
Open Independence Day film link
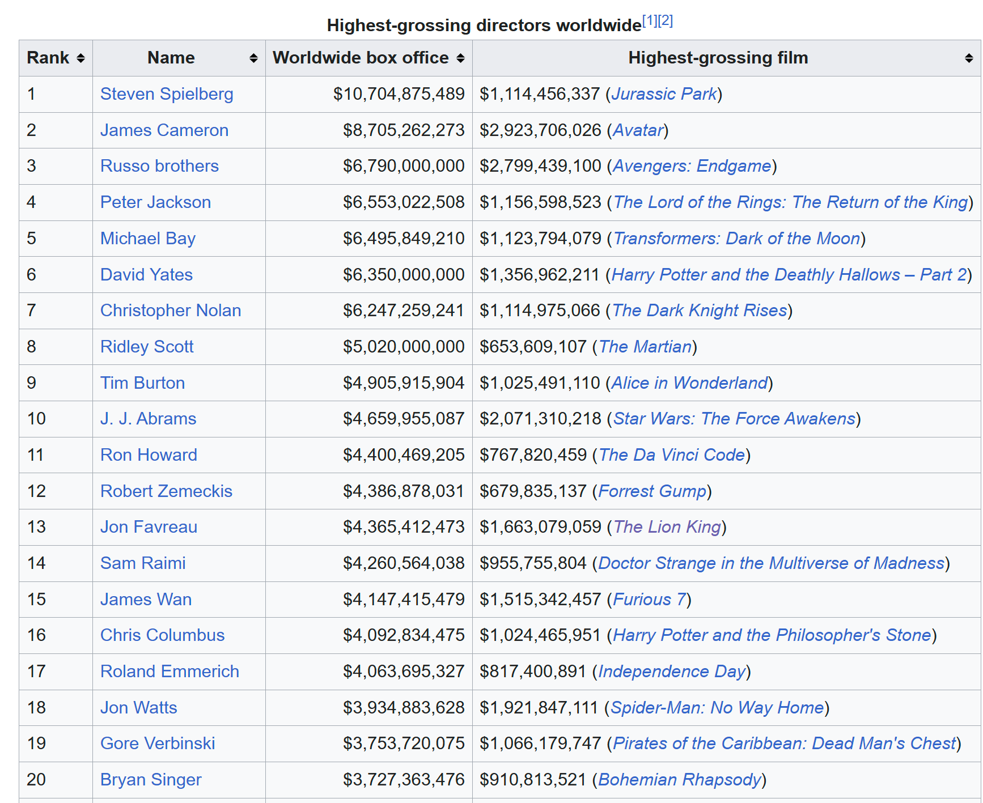point(672,672)
